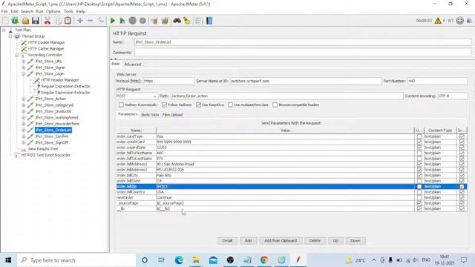Click the Down button
This screenshot has height=267, width=475.
[356, 240]
